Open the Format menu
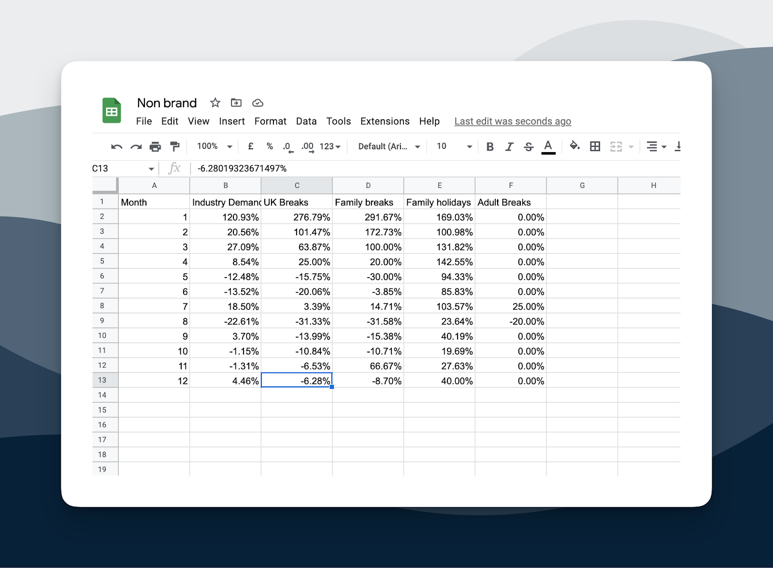The image size is (773, 568). pyautogui.click(x=271, y=121)
